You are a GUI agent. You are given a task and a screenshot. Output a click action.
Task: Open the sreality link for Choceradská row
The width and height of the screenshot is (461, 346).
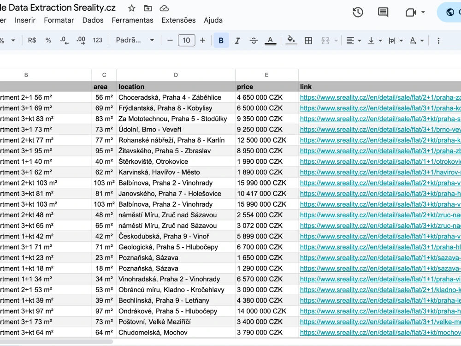(x=380, y=97)
